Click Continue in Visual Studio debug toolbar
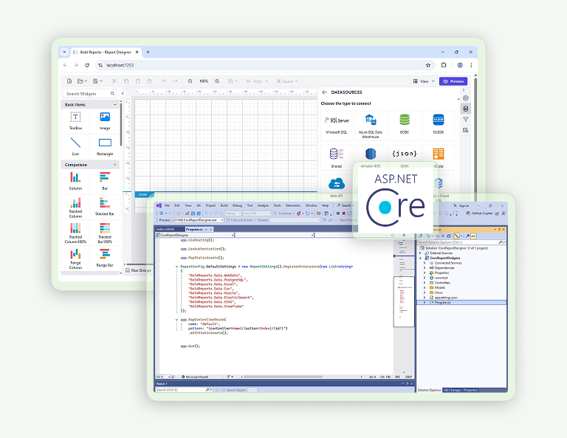The image size is (567, 438). tap(283, 213)
